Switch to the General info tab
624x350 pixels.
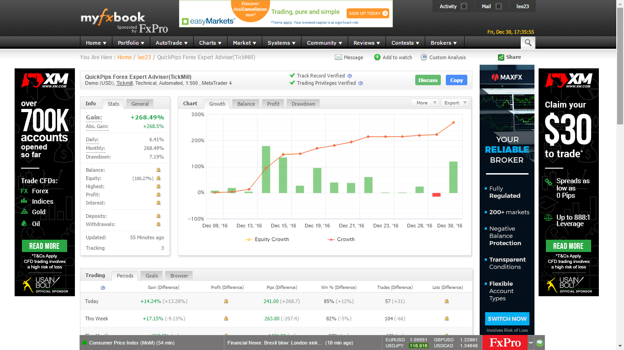pos(140,104)
